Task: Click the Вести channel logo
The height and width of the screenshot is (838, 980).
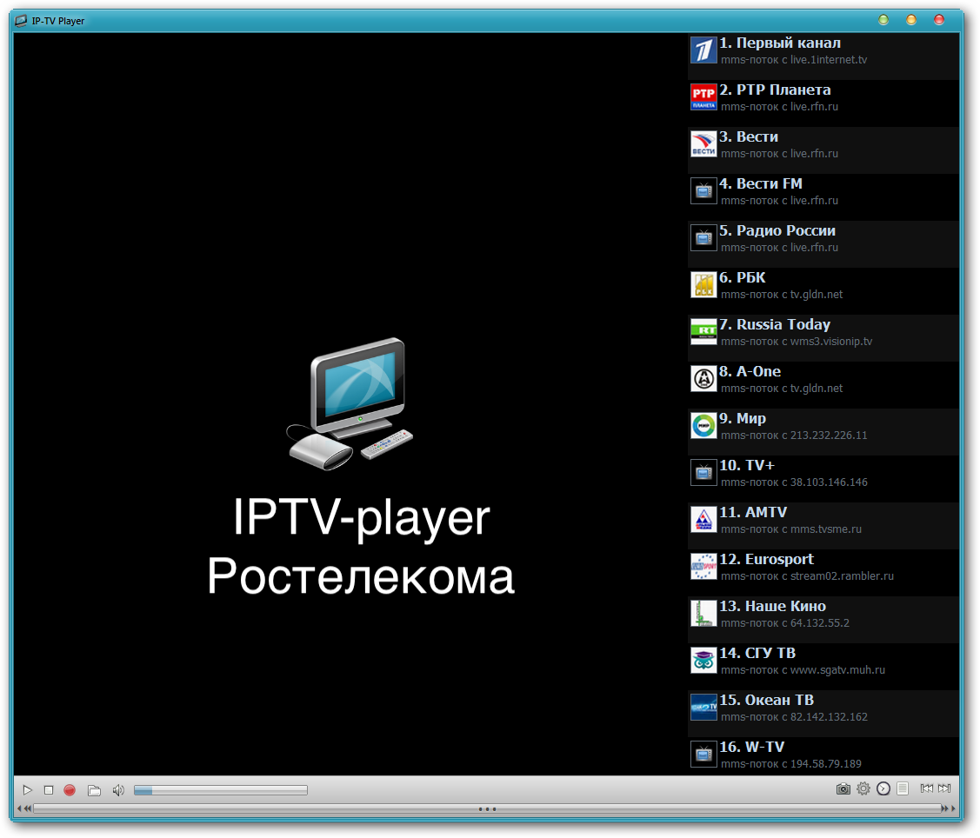Action: tap(703, 144)
